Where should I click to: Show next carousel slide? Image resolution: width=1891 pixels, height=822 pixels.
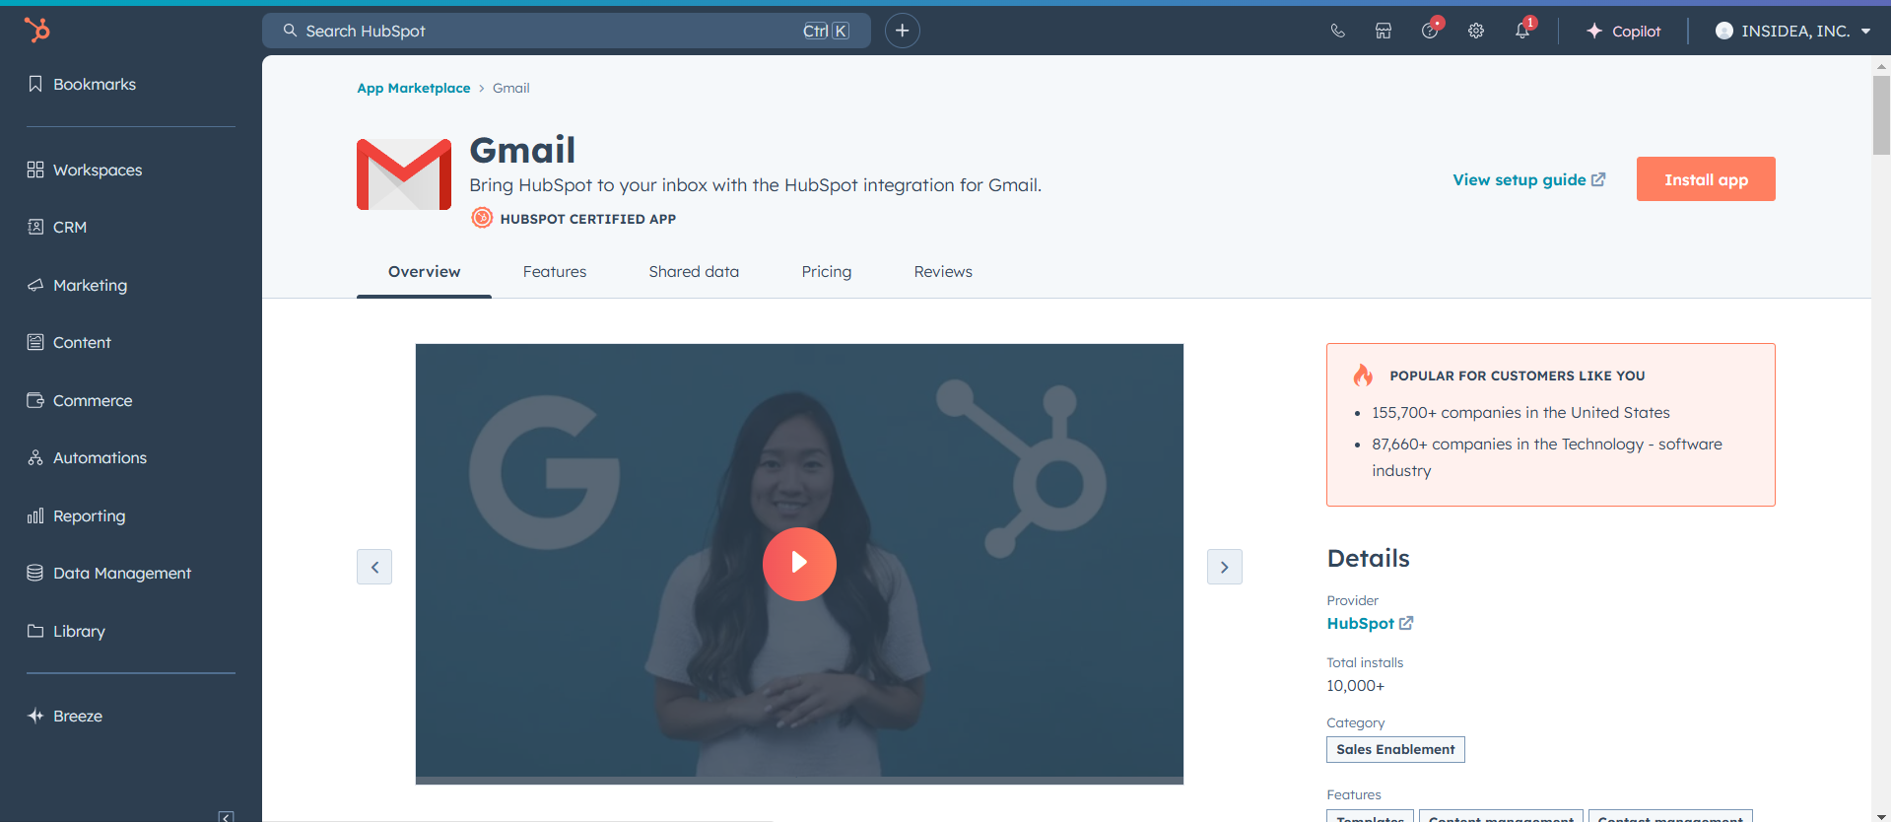(x=1225, y=567)
